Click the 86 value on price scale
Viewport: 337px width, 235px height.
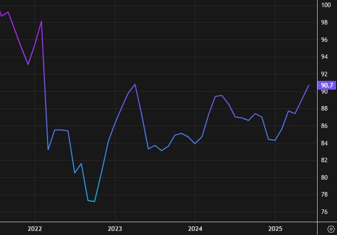point(325,126)
